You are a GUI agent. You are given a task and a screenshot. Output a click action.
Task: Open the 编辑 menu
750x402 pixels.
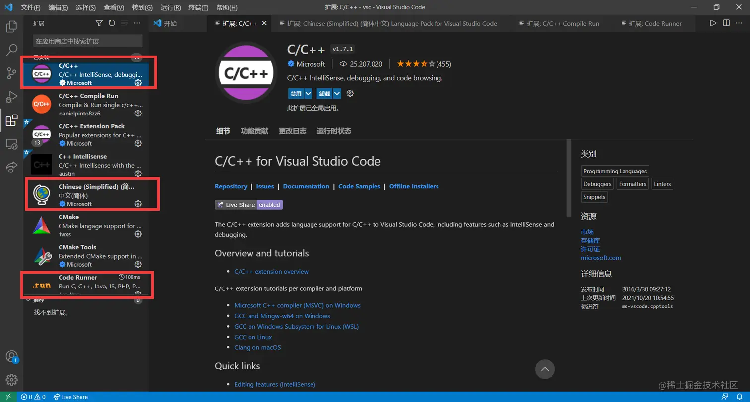point(59,7)
